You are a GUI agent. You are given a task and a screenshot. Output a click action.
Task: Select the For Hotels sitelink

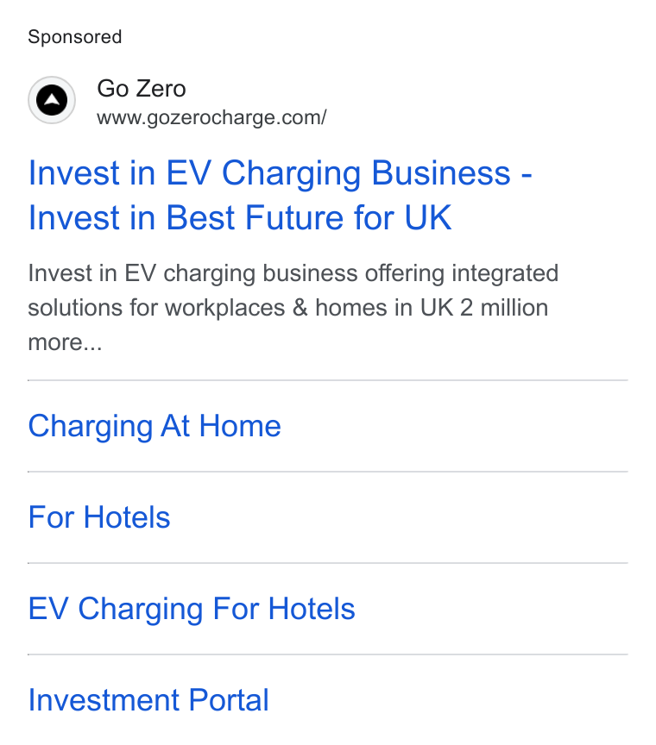[x=99, y=517]
